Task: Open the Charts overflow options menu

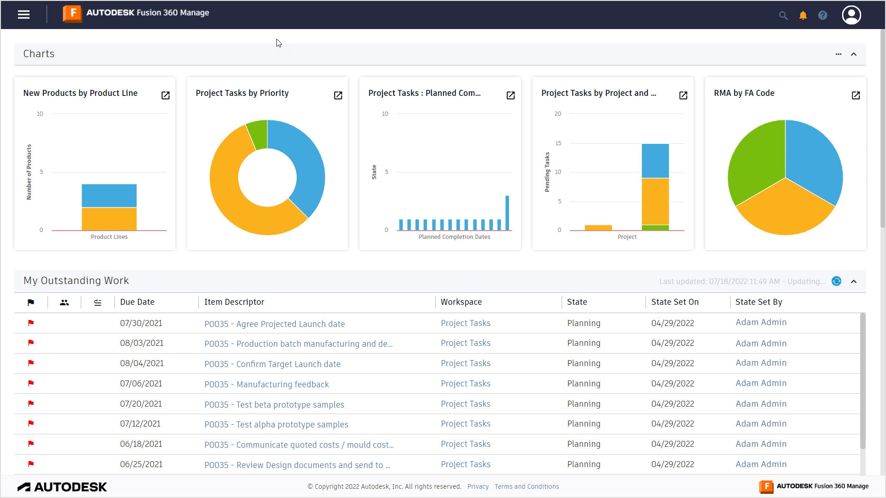Action: tap(838, 54)
